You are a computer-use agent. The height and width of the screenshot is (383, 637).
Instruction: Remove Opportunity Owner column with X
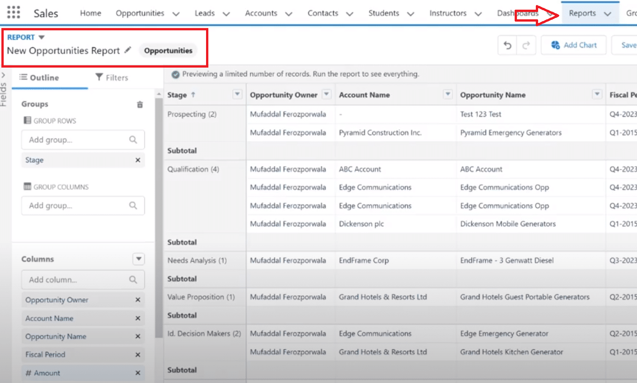(x=138, y=300)
